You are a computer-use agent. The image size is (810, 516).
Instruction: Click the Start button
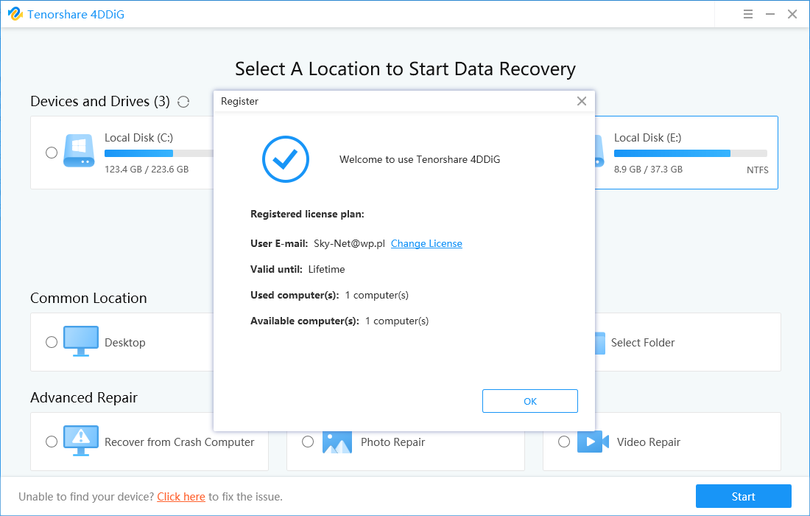pos(744,496)
